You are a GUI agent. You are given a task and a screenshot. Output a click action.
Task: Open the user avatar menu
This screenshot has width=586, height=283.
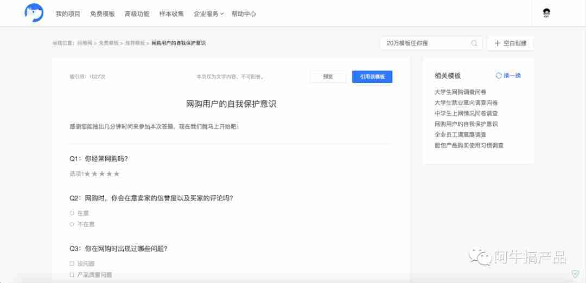tap(546, 13)
